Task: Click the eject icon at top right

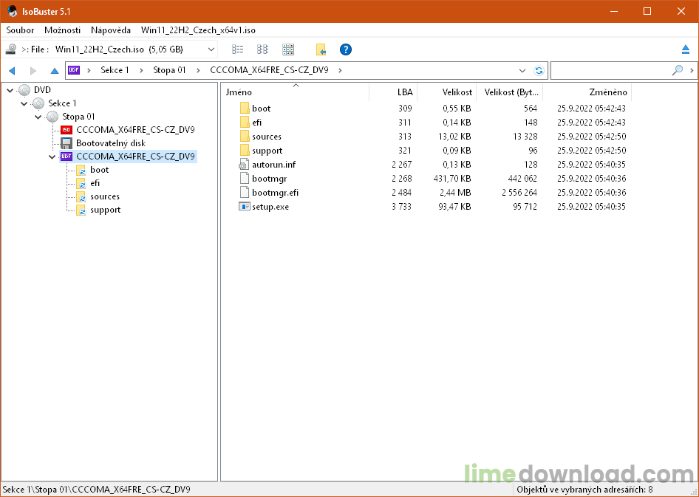Action: (685, 49)
